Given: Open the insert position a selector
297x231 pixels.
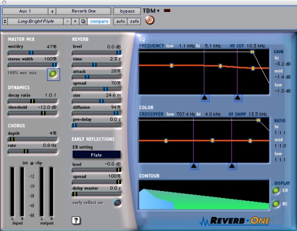Looking at the screenshot, I should pos(52,11).
